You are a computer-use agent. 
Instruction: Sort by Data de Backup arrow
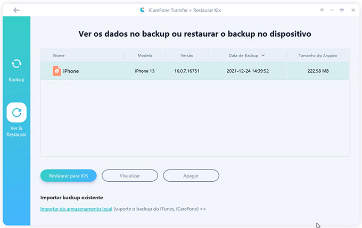263,55
